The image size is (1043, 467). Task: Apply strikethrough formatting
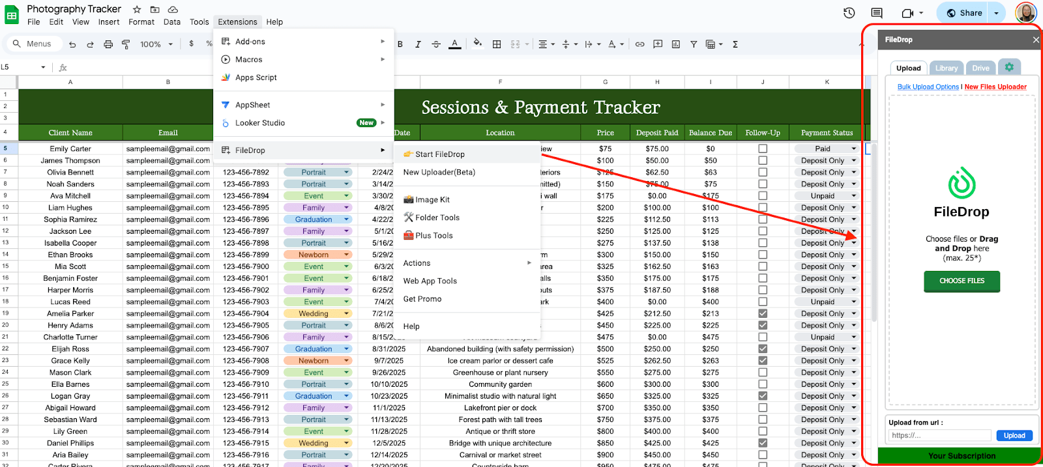[x=436, y=44]
